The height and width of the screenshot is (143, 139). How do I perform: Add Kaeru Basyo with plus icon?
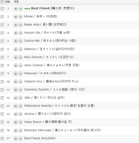click(20, 122)
